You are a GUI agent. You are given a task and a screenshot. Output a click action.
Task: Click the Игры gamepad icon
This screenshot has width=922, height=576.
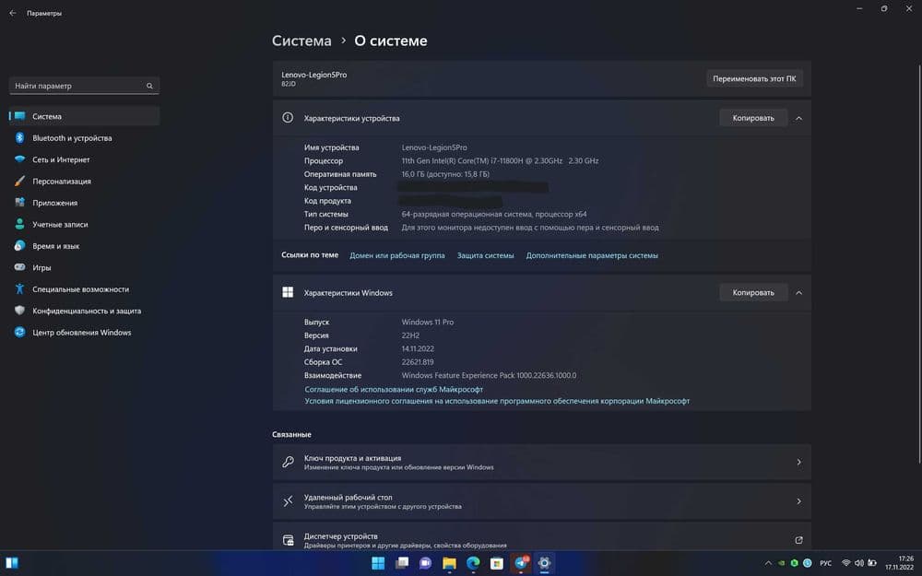[19, 267]
